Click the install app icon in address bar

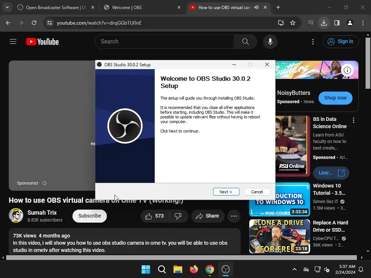pos(281,23)
